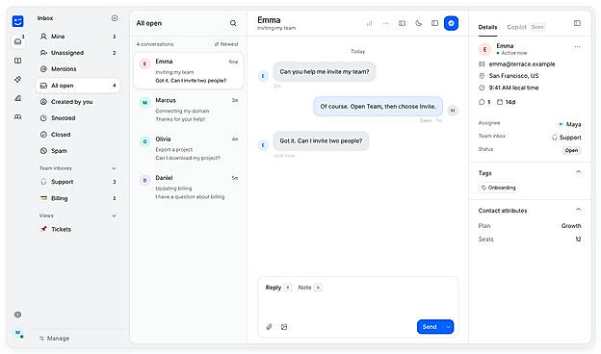Open the Mine inbox folder
Screen dimensions: 601x354
(78, 37)
